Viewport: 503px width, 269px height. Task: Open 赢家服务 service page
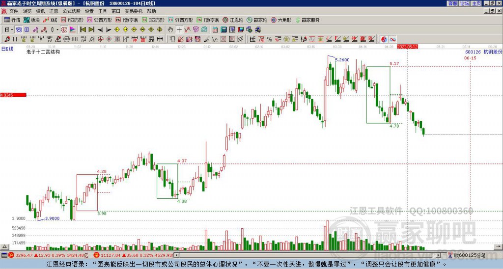pos(307,20)
